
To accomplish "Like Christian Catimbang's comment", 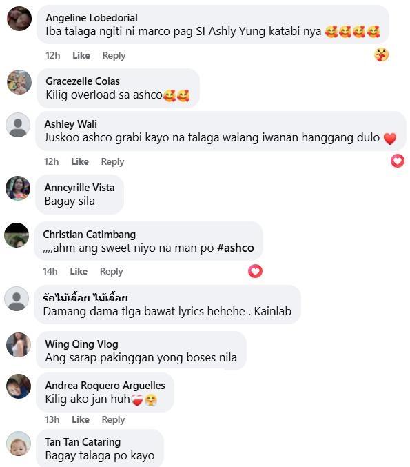I will tap(79, 271).
